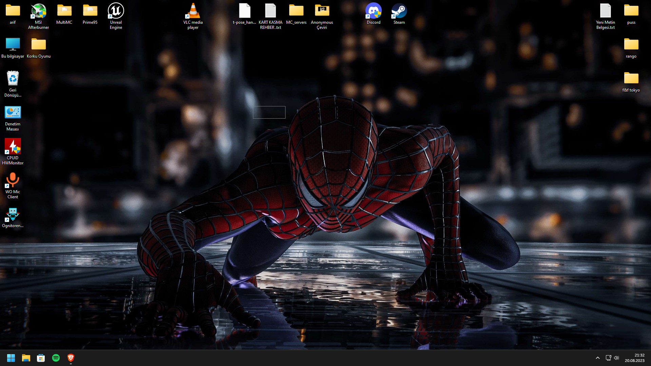
Task: Select KART KASMA REHBER text file
Action: pos(270,11)
